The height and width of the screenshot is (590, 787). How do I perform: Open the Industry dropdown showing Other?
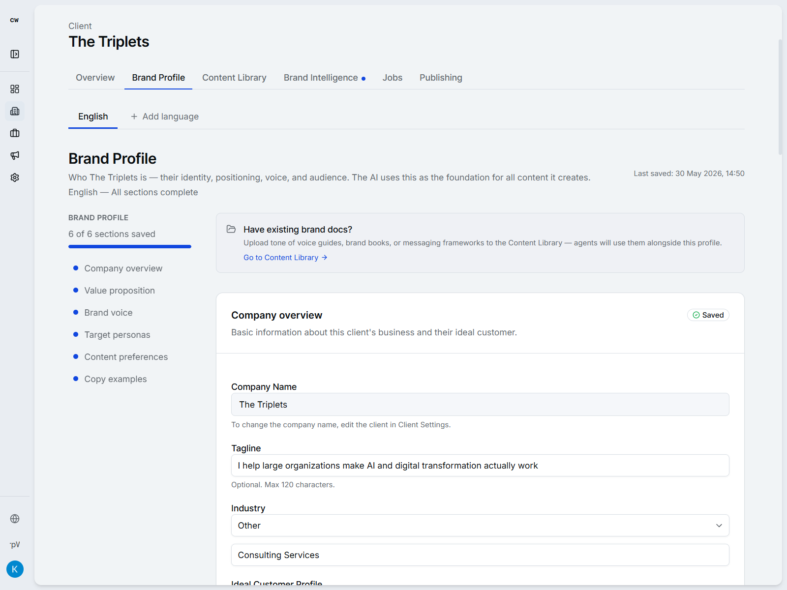[480, 525]
